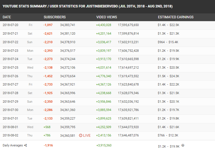Click the 2018-08-02 date cell

[x=11, y=135]
